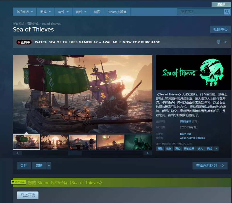Select the green ghost ship thumbnail
Screen dimensions: 232x203
[x=138, y=142]
